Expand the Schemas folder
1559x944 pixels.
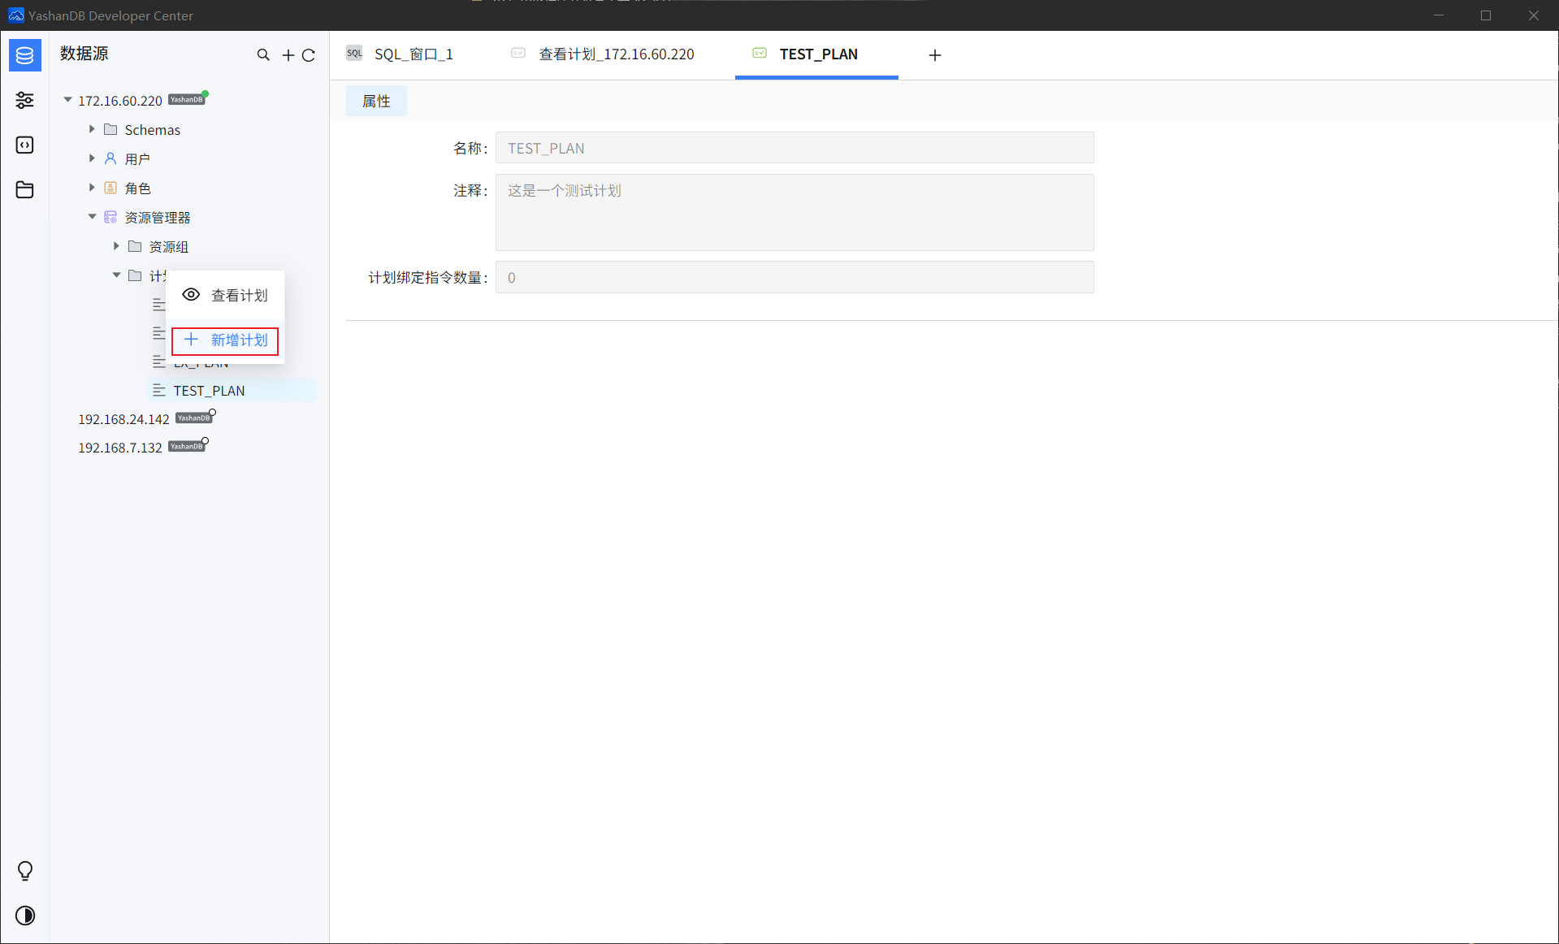[92, 129]
